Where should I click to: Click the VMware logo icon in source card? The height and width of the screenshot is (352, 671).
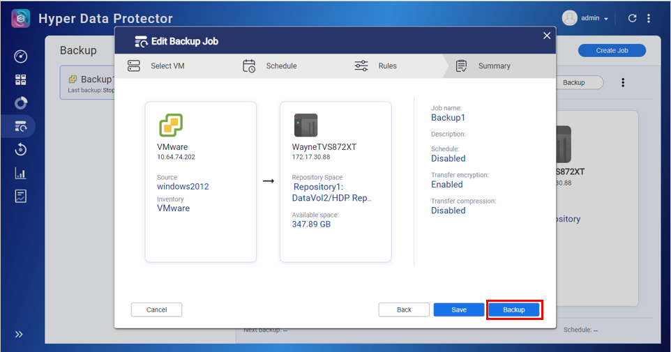point(171,125)
